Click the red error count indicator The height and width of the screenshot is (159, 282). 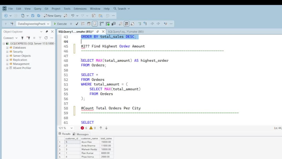point(84,128)
